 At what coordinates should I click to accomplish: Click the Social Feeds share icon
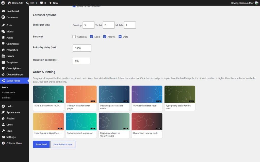3,81
